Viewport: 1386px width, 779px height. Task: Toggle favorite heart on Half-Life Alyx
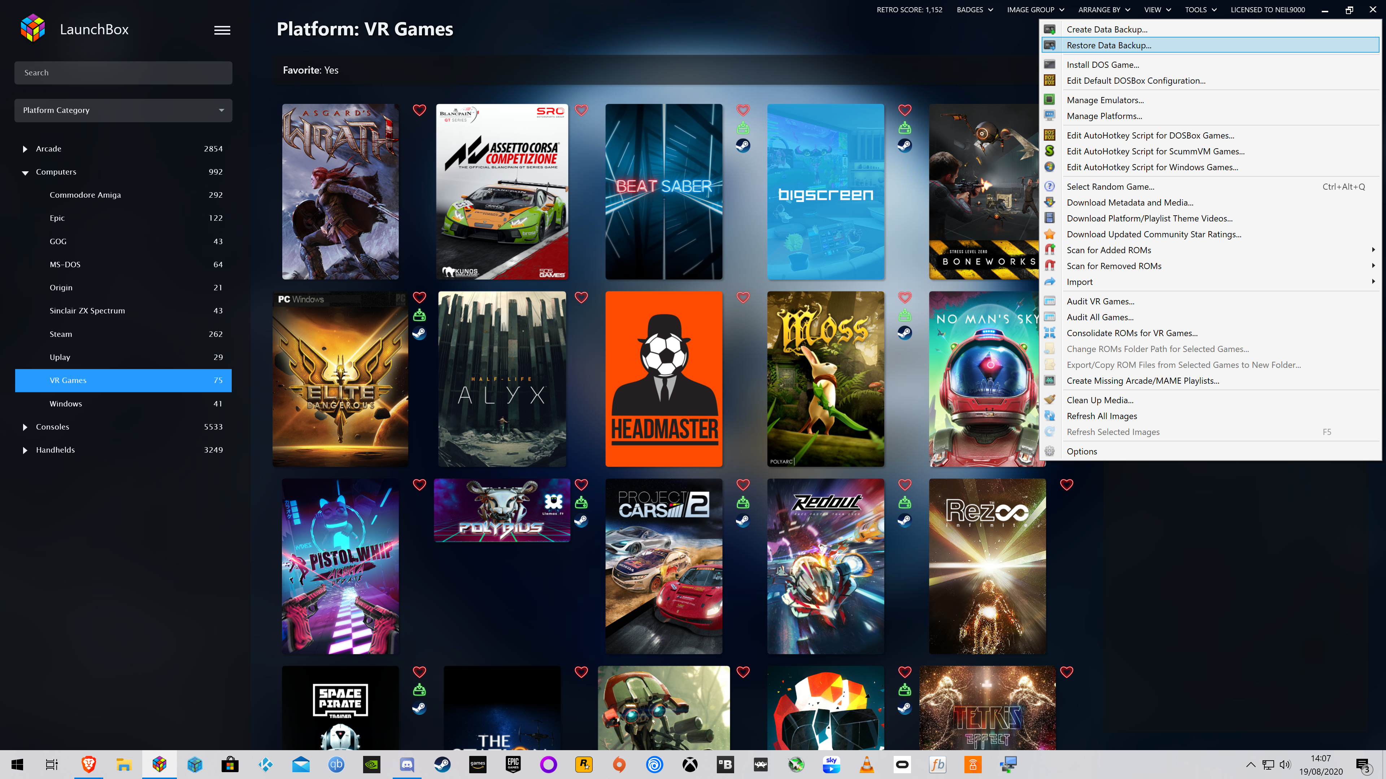coord(581,297)
